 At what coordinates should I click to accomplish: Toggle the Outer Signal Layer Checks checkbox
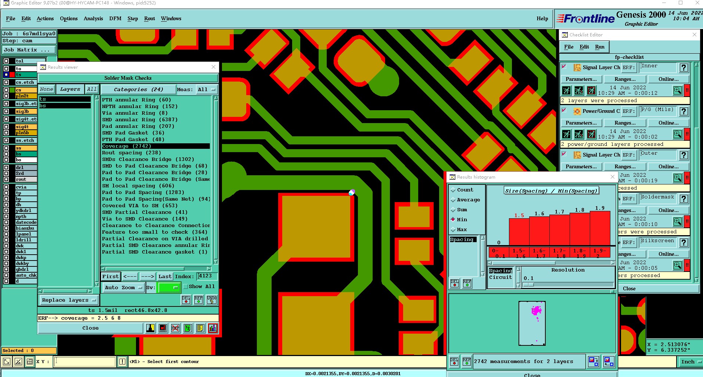click(x=564, y=154)
